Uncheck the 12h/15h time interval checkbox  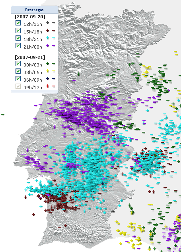click(18, 23)
